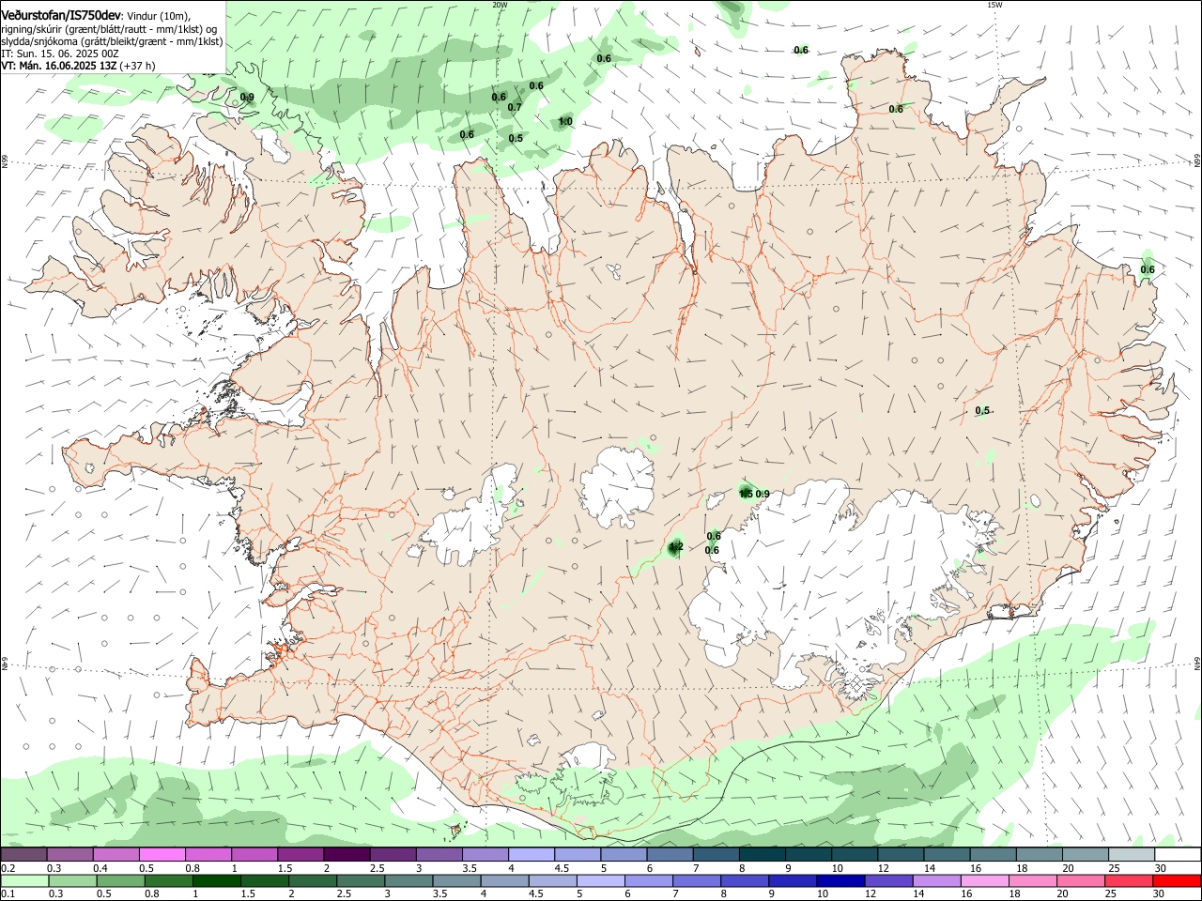Click the '1.2' precipitation value on the map
The height and width of the screenshot is (901, 1202).
pyautogui.click(x=675, y=547)
